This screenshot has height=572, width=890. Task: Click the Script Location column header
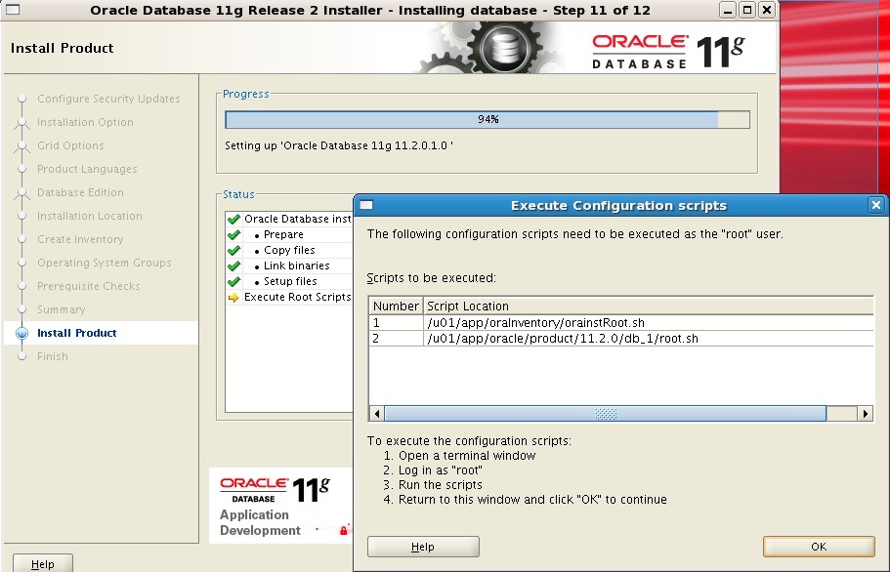point(468,306)
